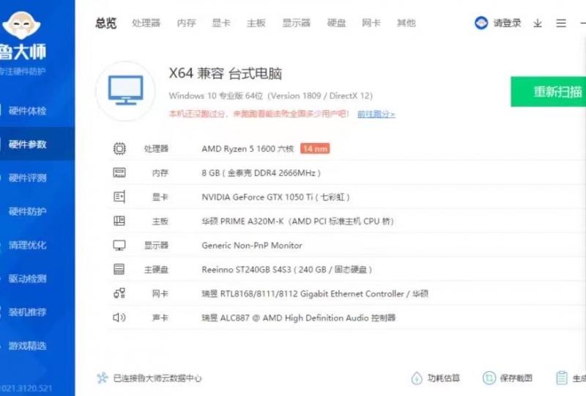Click the 鲁大师 mascot logo
Screen dimensions: 586x396
click(21, 25)
